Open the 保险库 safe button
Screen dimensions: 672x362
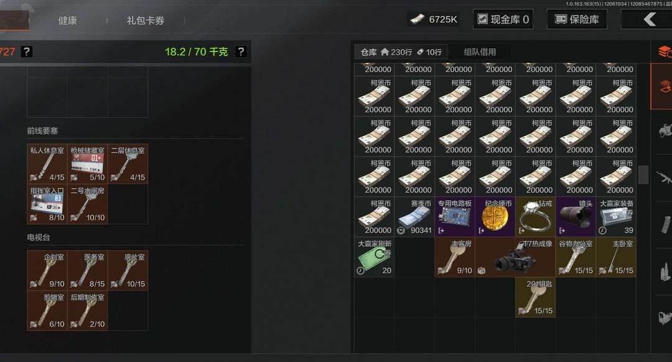tap(577, 19)
